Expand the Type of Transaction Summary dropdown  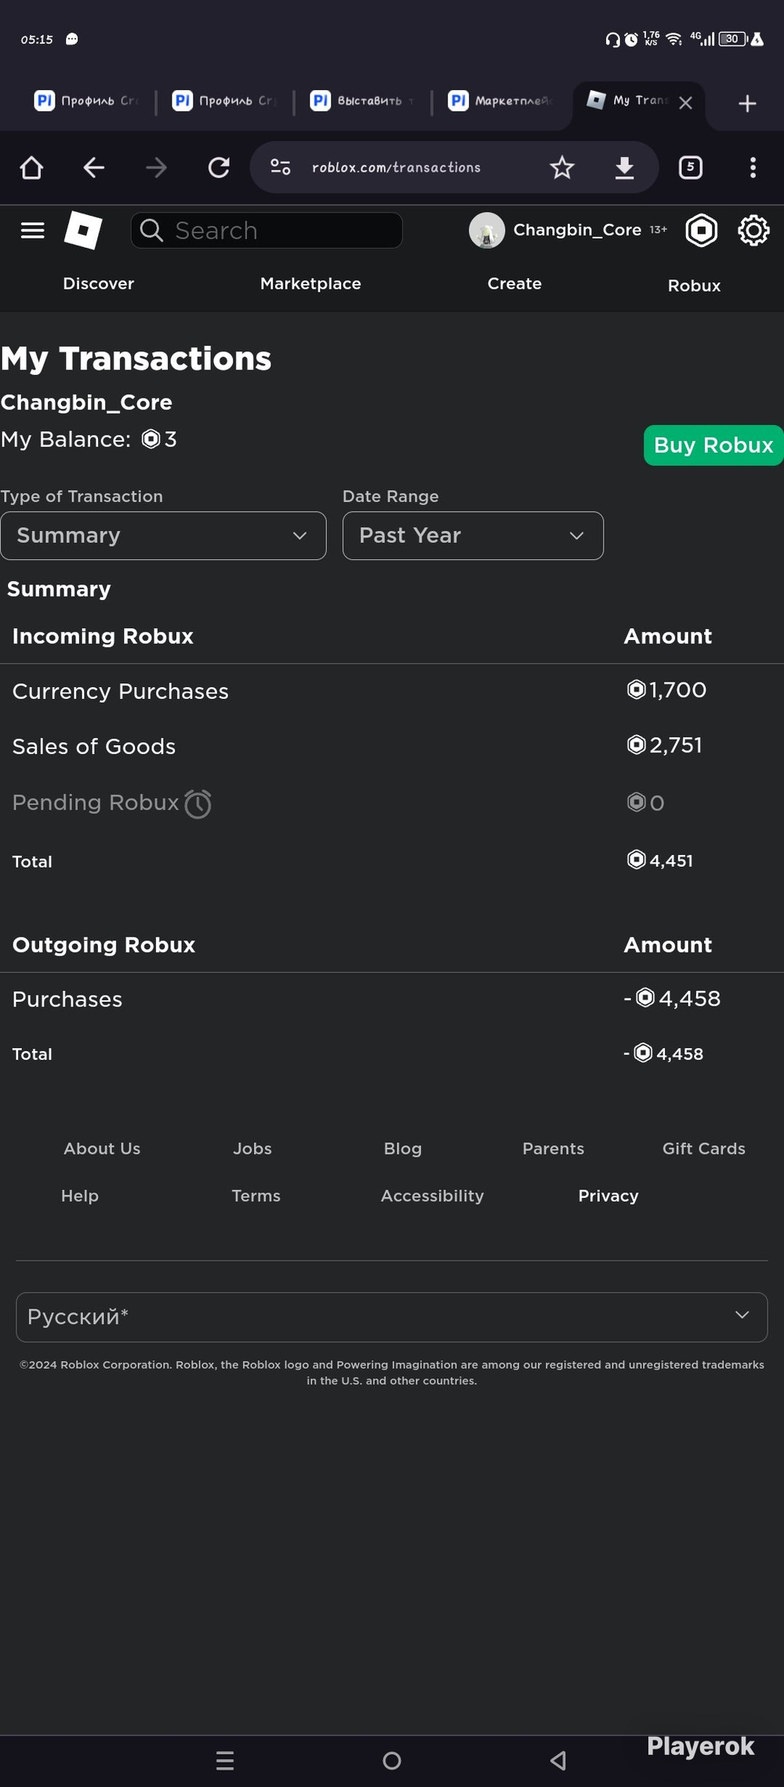click(x=163, y=536)
